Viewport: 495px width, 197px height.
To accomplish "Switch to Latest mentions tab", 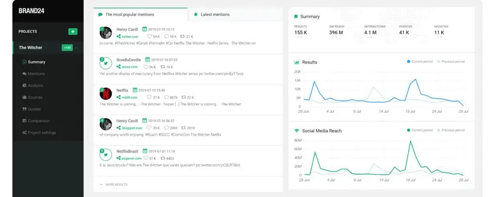I will pyautogui.click(x=235, y=14).
